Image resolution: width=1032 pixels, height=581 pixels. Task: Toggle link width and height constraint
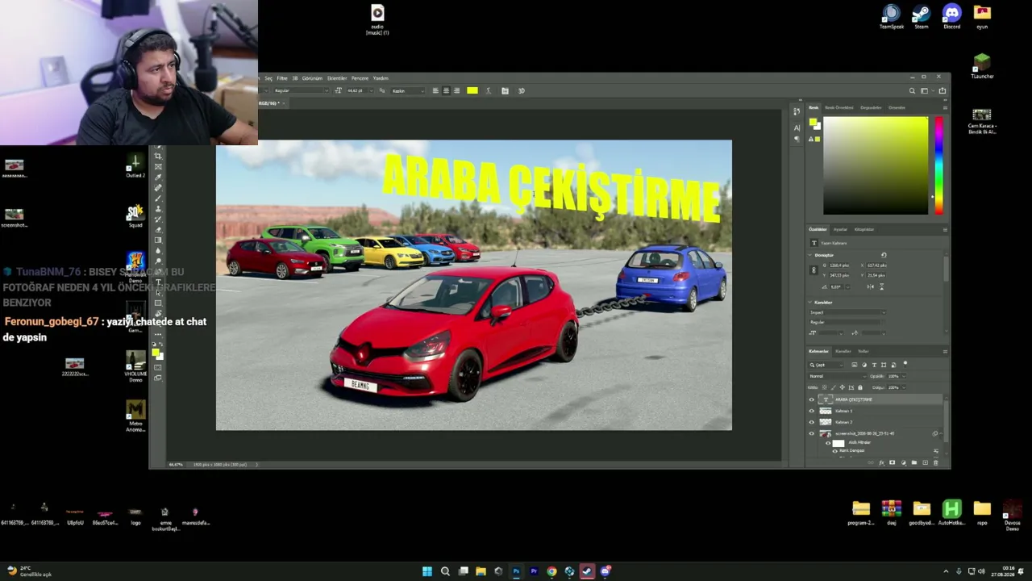[814, 270]
